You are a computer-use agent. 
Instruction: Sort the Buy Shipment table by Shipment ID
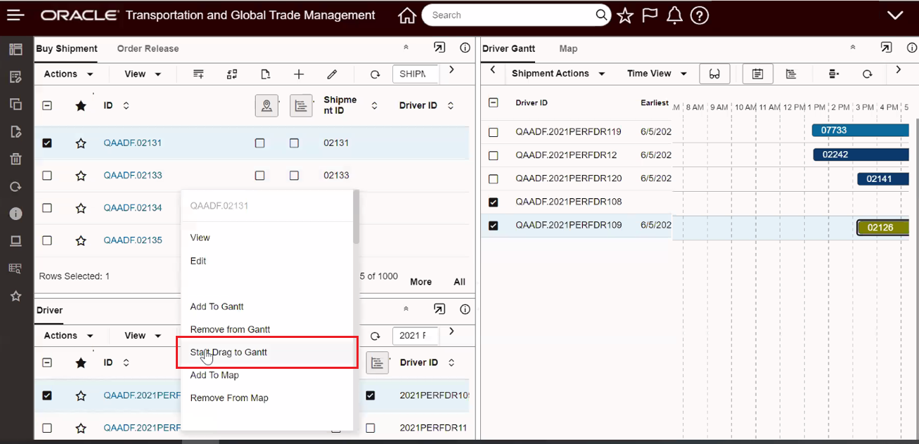coord(375,106)
